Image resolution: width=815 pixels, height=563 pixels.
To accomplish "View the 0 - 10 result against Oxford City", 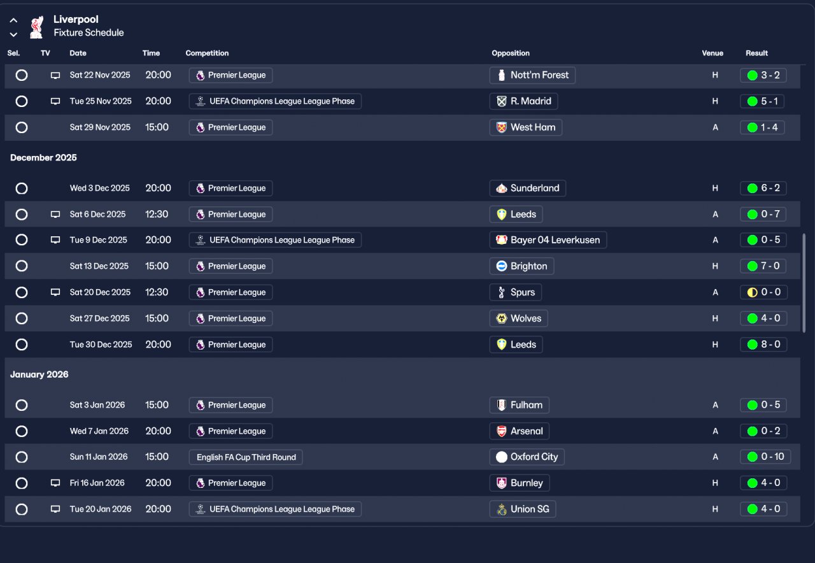I will click(x=765, y=457).
